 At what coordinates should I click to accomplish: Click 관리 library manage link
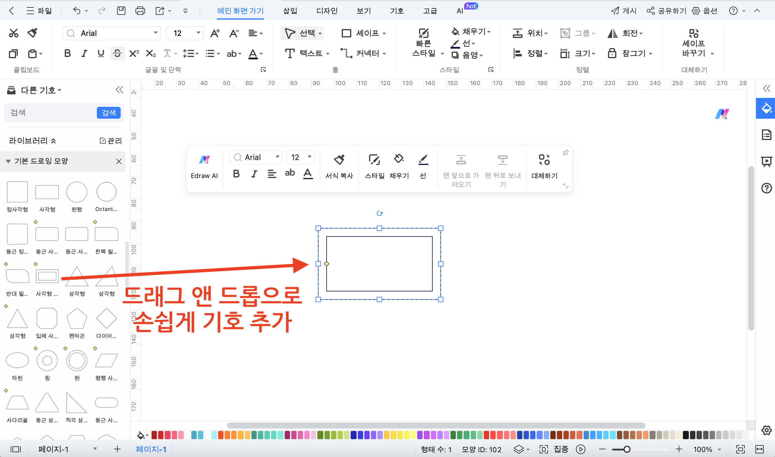click(x=111, y=141)
